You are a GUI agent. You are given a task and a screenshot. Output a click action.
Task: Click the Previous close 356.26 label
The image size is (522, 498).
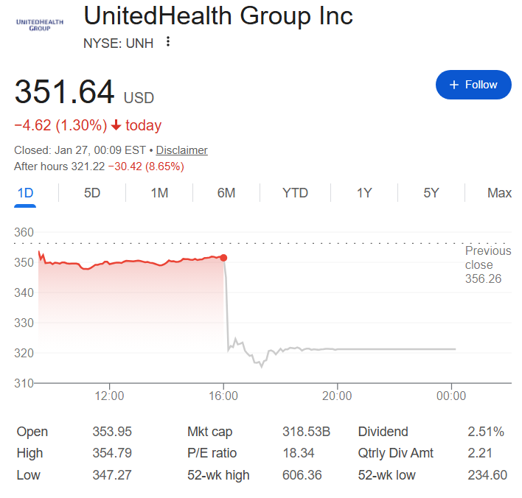(487, 264)
